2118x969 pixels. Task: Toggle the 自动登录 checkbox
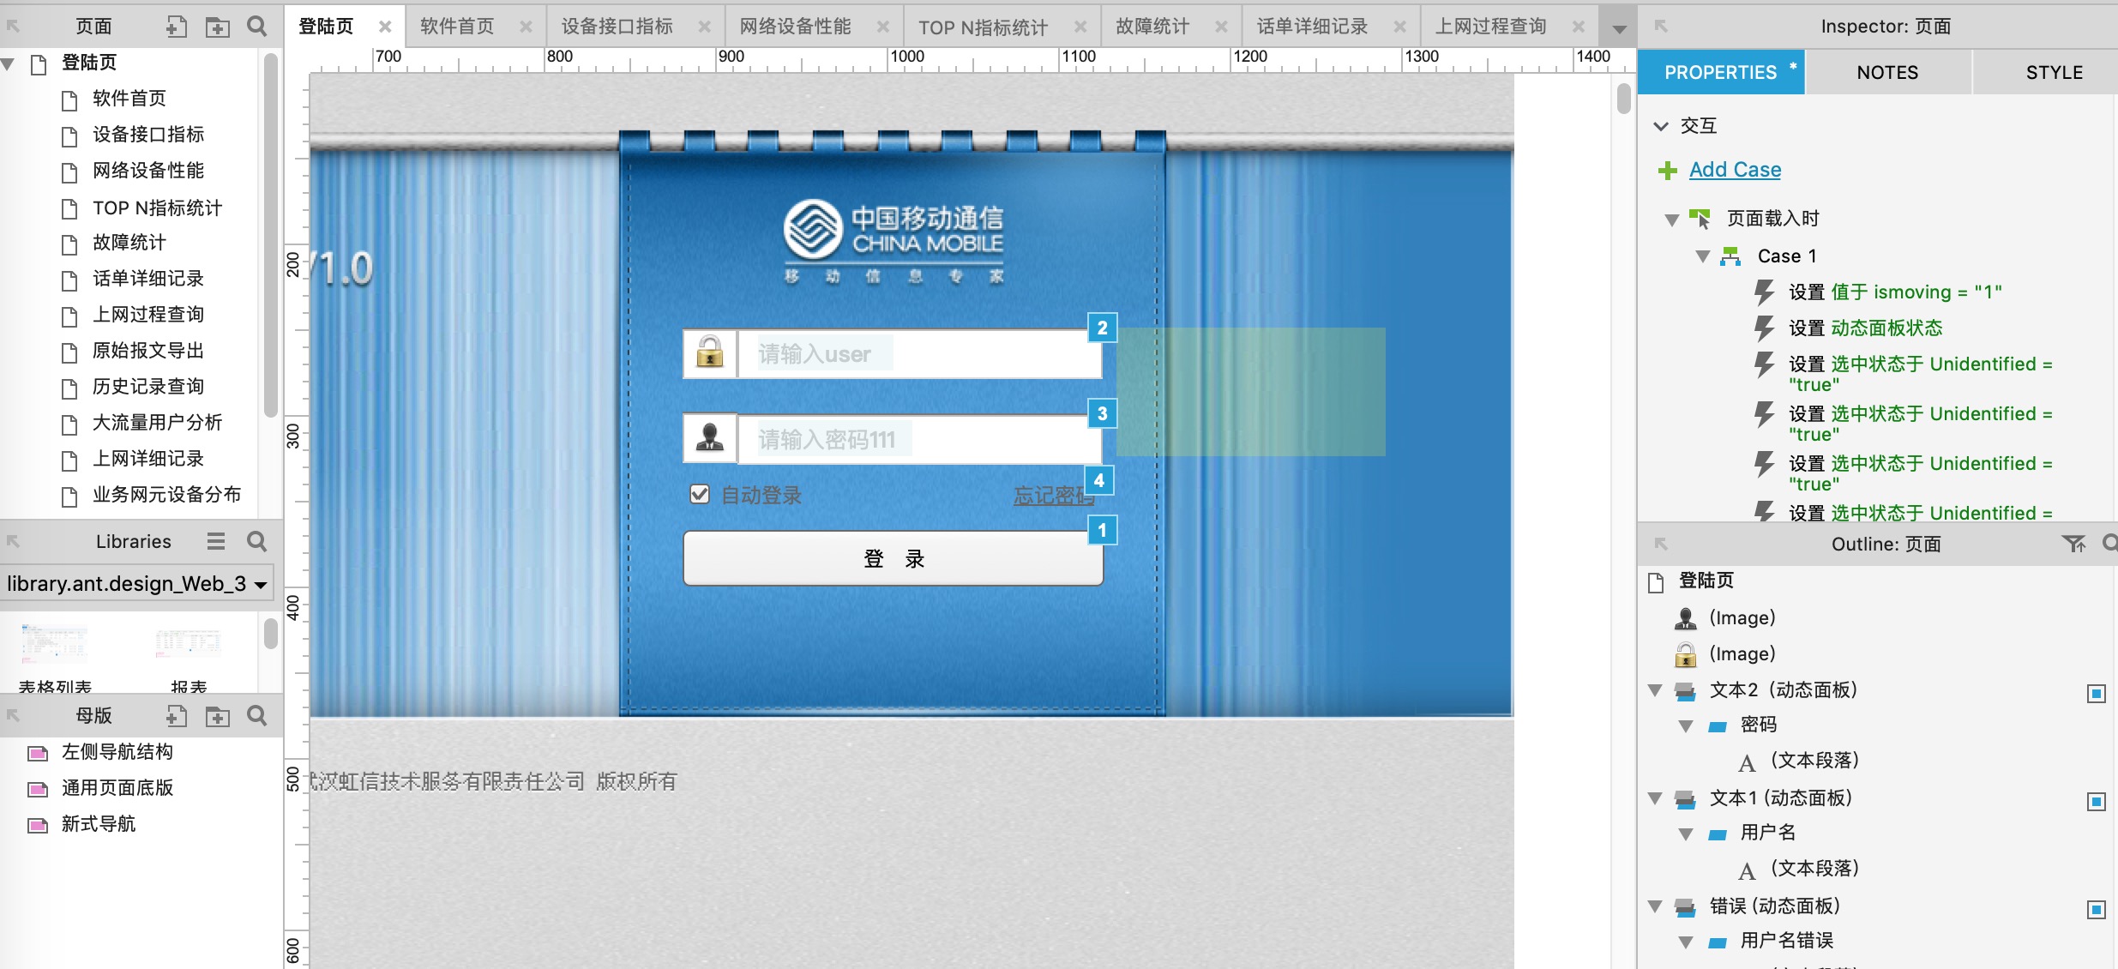point(700,494)
